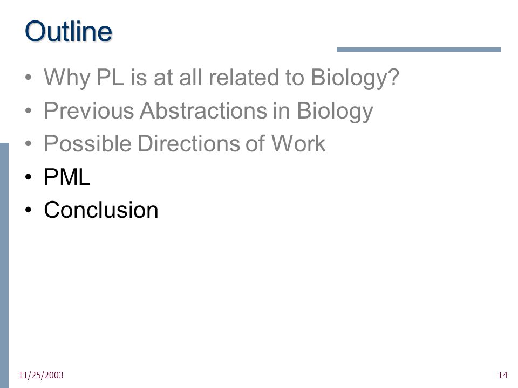The image size is (518, 388).
Task: Click the 11/25/2003 date in the footer
Action: [x=41, y=375]
